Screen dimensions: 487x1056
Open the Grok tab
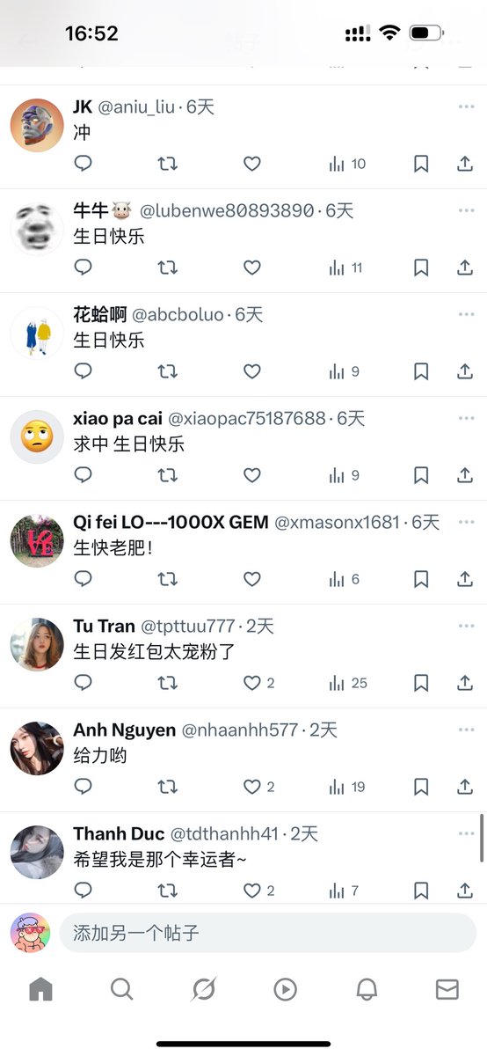click(x=204, y=989)
